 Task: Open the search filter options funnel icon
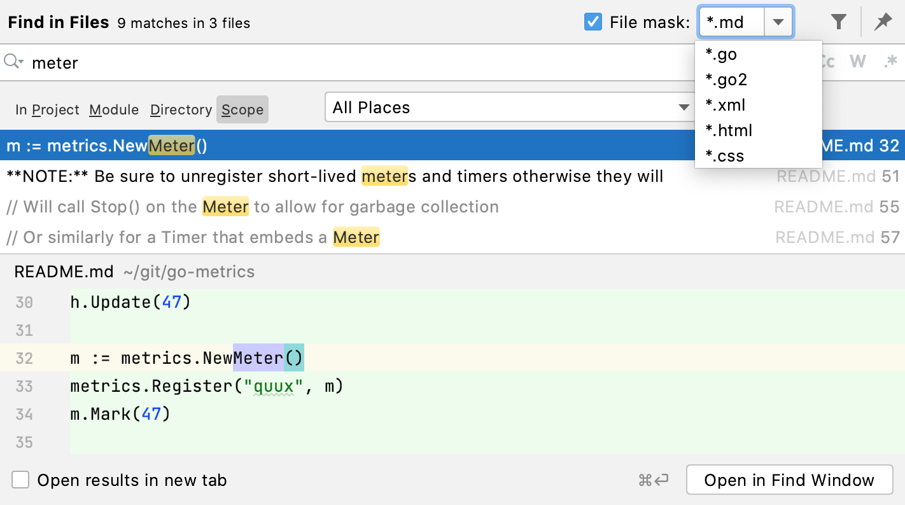pos(838,21)
